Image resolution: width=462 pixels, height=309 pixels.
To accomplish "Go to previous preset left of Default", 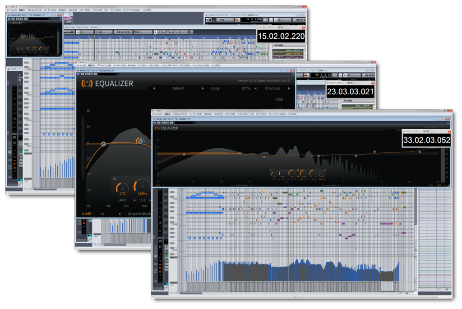I will point(154,88).
